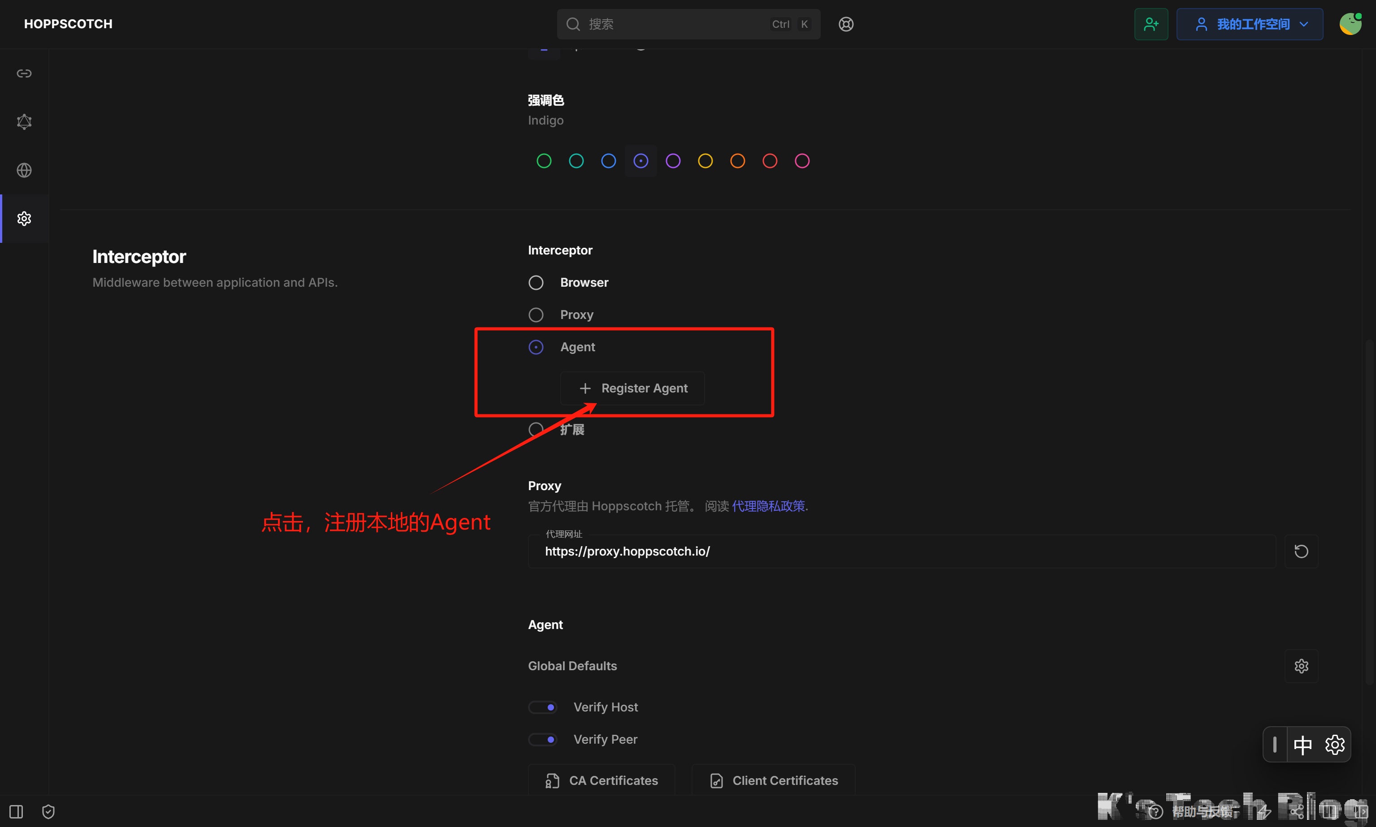Open the Settings tab in sidebar
Screen dimensions: 1376x827
click(x=24, y=219)
